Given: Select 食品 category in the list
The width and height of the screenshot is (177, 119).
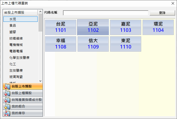Looking at the screenshot, I should coord(13,25).
